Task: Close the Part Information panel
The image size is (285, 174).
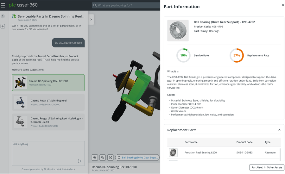Action: 283,5
